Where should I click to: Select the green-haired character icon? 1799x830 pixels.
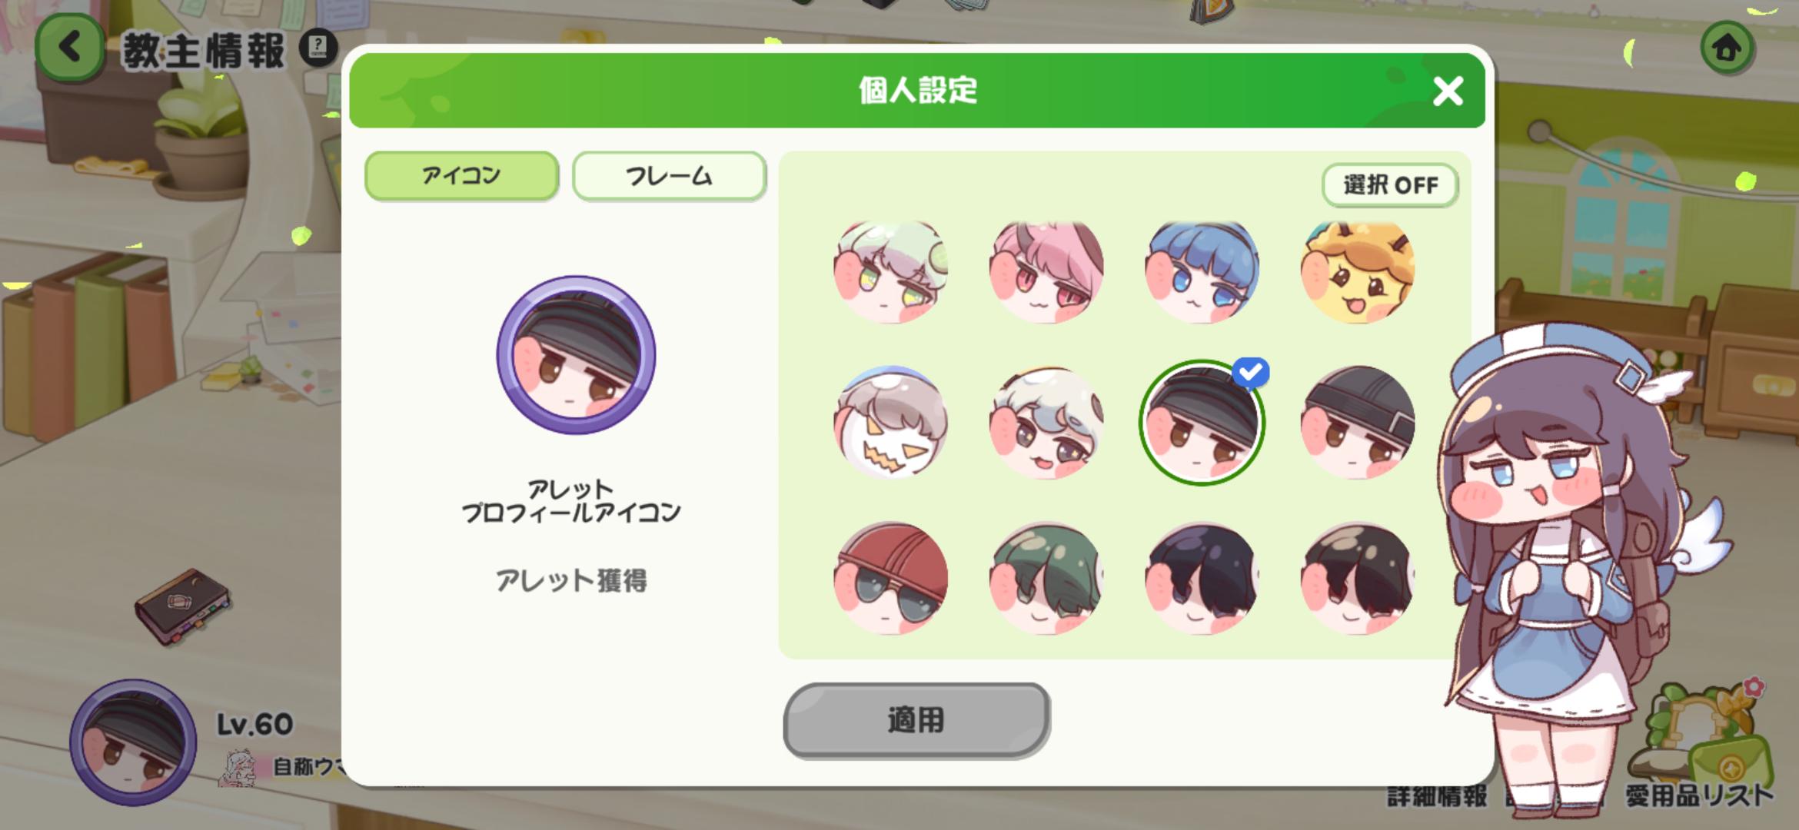890,271
